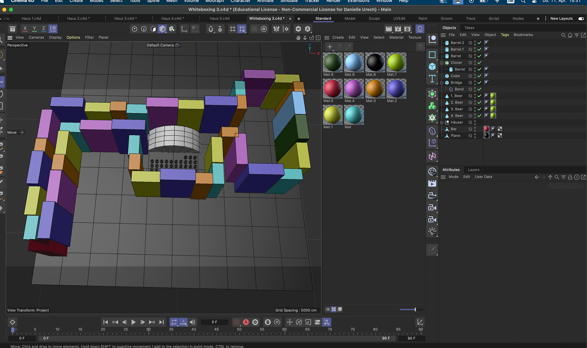
Task: Switch to the Haus 5.c4d document tab
Action: click(220, 19)
